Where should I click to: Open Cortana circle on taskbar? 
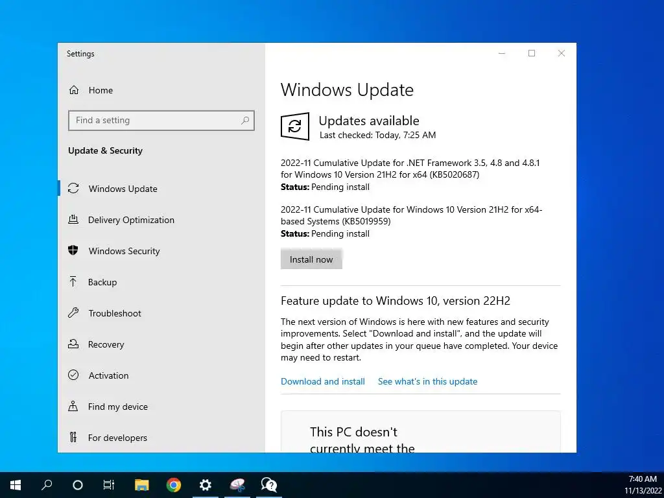pyautogui.click(x=78, y=485)
